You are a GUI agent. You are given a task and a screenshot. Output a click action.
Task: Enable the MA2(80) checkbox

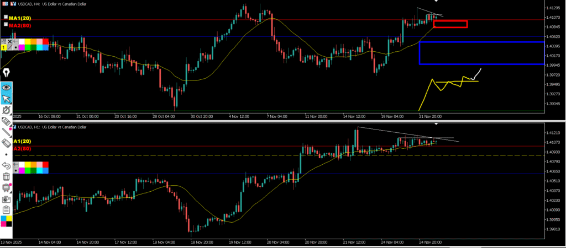6,25
